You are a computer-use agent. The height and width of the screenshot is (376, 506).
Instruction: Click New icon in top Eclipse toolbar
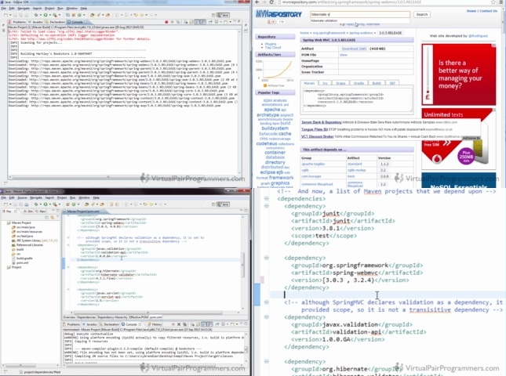(x=5, y=15)
